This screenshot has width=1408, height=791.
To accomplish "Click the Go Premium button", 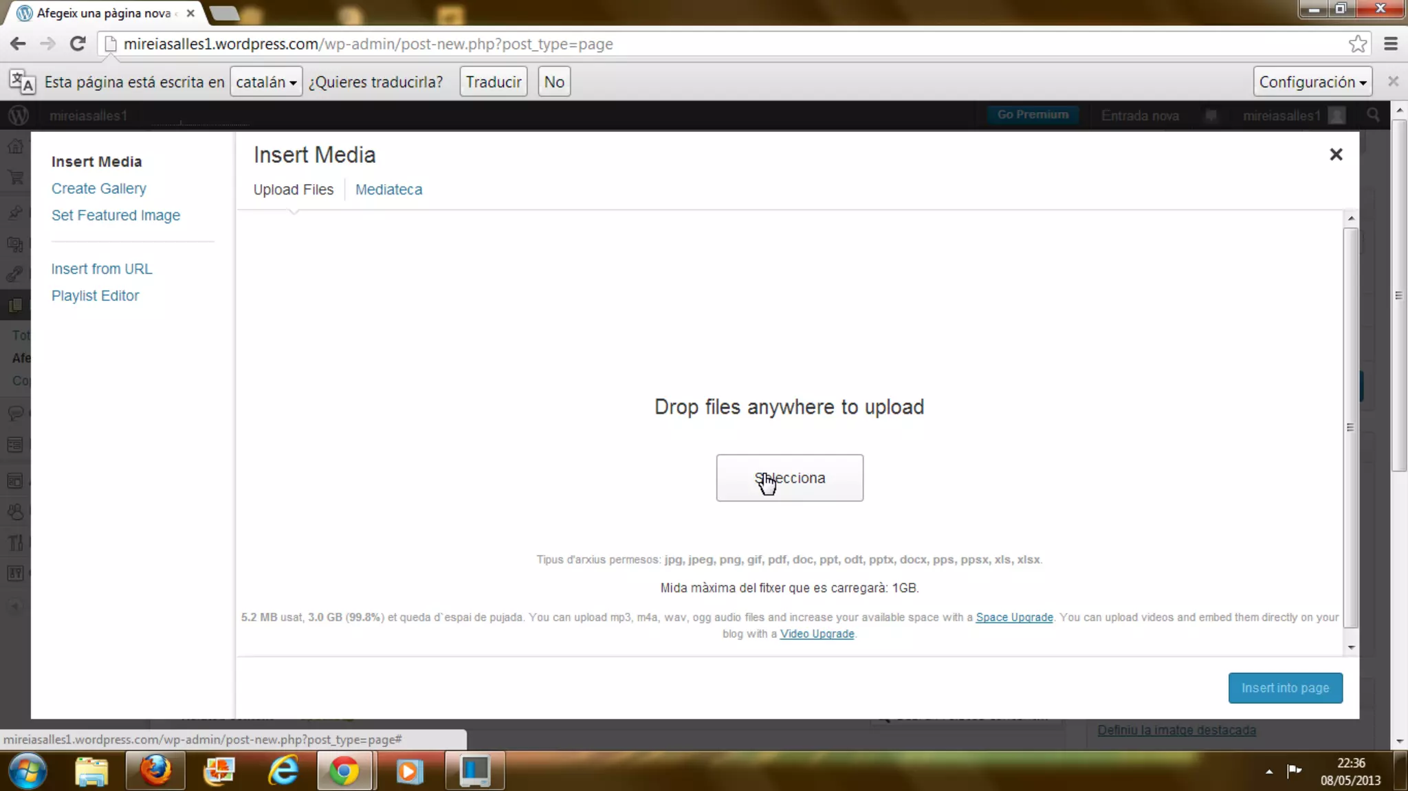I will pyautogui.click(x=1033, y=115).
